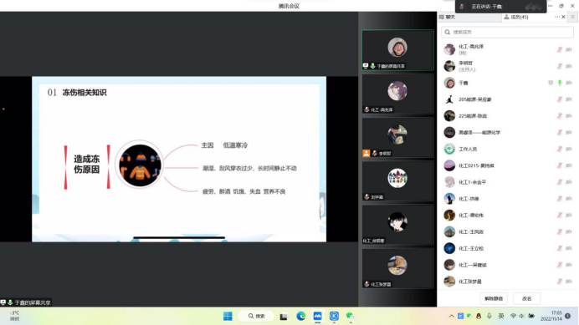
Task: Click 于鑫's avatar in the member list
Action: [449, 83]
